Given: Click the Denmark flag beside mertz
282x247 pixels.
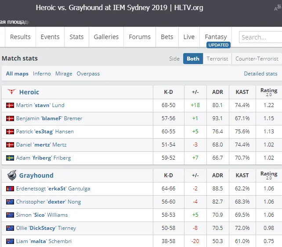Looking at the screenshot, I should pyautogui.click(x=10, y=145).
